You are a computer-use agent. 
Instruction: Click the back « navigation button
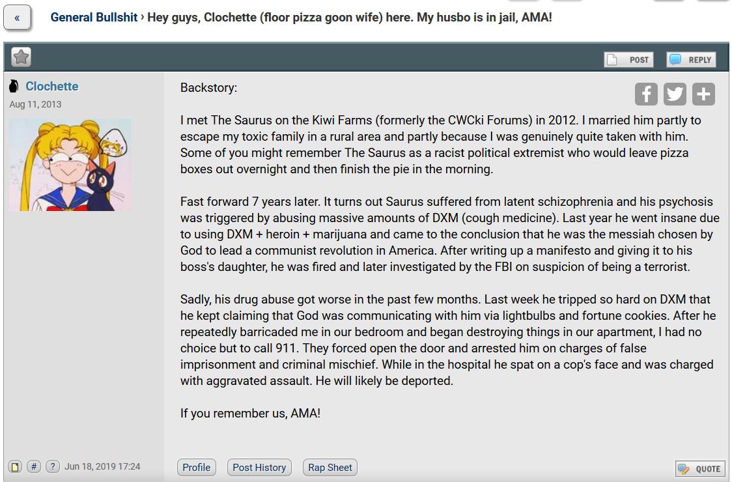tap(18, 18)
